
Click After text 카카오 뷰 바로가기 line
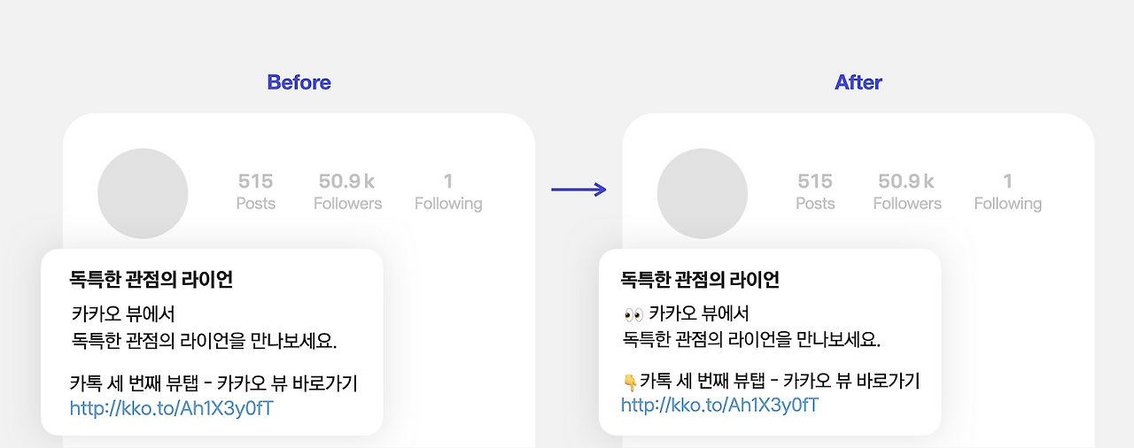771,382
